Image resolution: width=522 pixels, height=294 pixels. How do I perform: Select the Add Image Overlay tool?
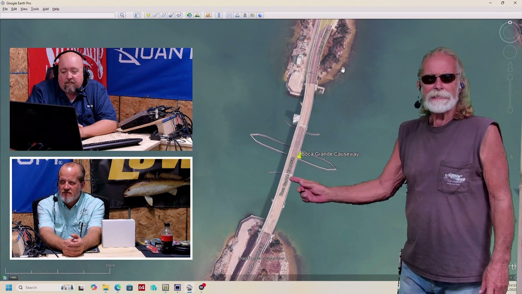click(171, 15)
